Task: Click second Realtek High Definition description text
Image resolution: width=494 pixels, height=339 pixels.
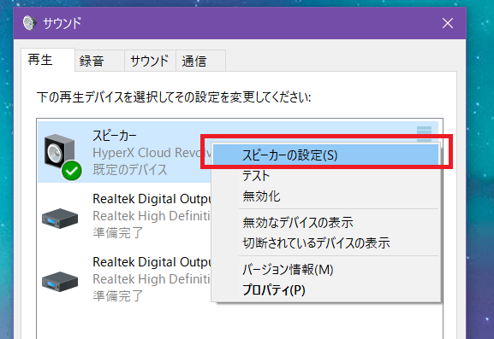Action: 152,279
